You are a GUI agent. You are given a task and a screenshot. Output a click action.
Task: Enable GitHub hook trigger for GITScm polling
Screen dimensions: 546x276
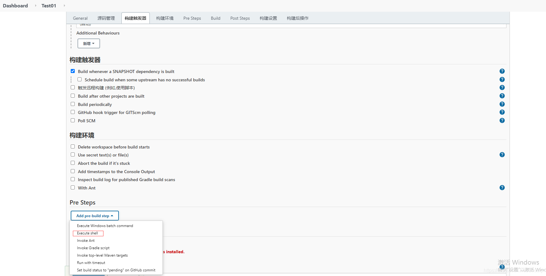[x=73, y=112]
